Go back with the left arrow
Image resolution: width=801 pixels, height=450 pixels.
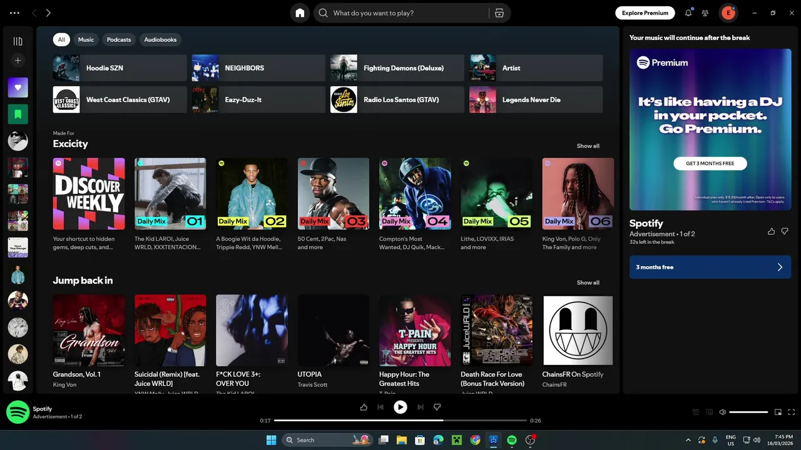(x=34, y=12)
